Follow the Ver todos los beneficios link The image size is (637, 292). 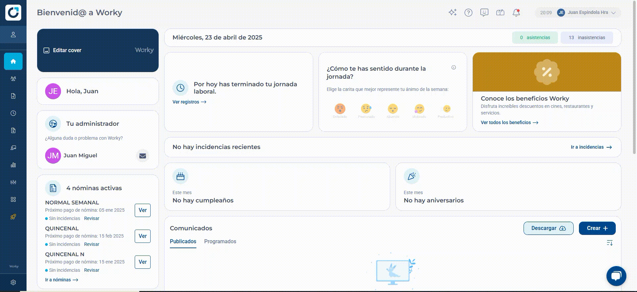[x=509, y=122]
